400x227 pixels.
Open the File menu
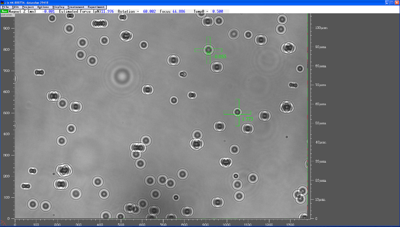tap(5, 7)
